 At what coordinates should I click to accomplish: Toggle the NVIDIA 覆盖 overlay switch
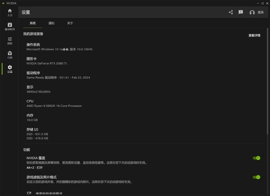pos(256,158)
